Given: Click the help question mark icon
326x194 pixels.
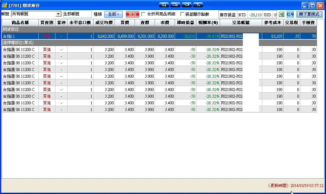Looking at the screenshot, I should click(x=198, y=5).
